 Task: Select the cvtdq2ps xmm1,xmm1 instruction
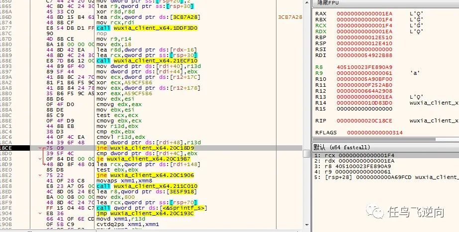(x=128, y=224)
